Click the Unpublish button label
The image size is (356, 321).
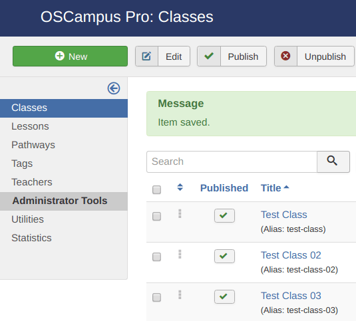325,56
